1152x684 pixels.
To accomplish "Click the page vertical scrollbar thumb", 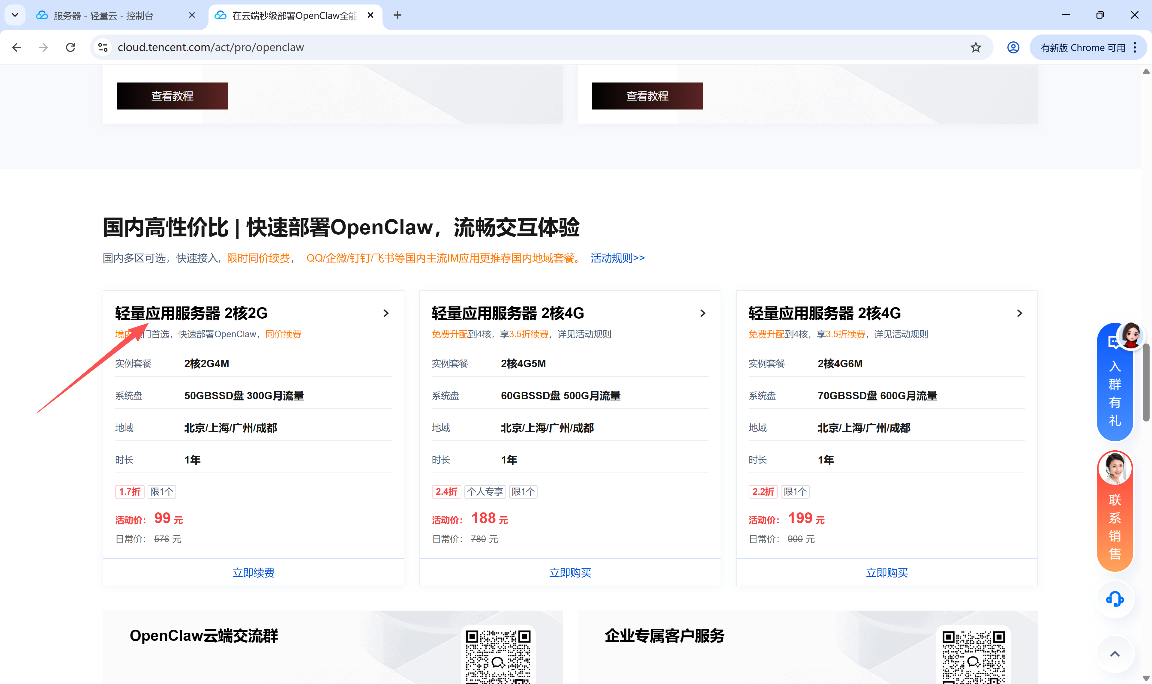I will (1146, 382).
